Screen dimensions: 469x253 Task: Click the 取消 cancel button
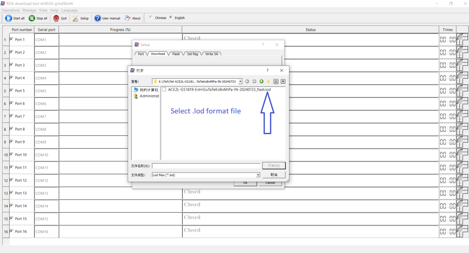[274, 175]
